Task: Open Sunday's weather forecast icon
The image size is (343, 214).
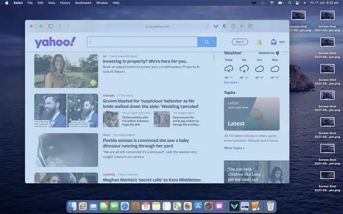Action: pos(260,69)
